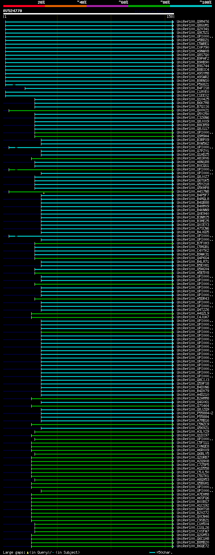The height and width of the screenshot is (555, 215).
Task: Open the UniRef100_C7Z5P5 entry
Action: coord(193,465)
